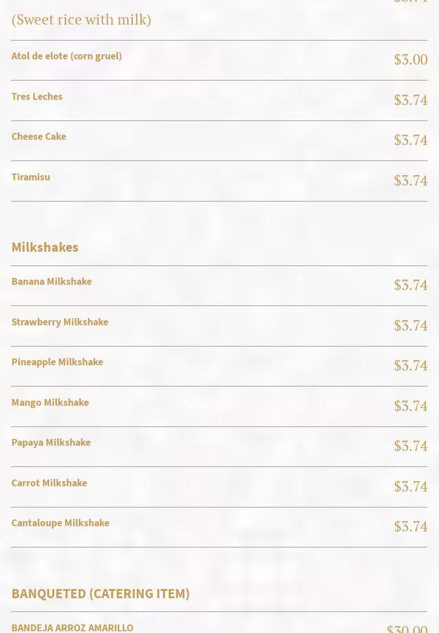The height and width of the screenshot is (633, 439).
Task: Click the Cheese Cake menu item
Action: pyautogui.click(x=39, y=136)
